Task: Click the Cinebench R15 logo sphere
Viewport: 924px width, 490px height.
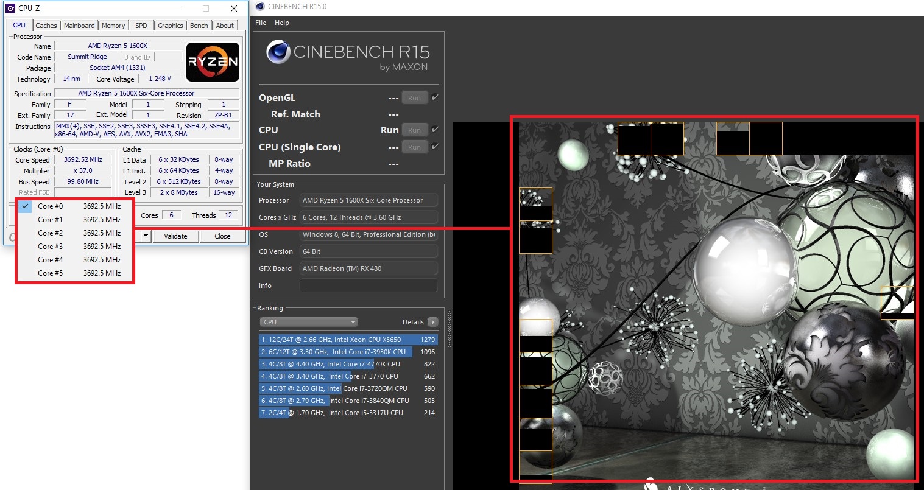Action: coord(278,52)
